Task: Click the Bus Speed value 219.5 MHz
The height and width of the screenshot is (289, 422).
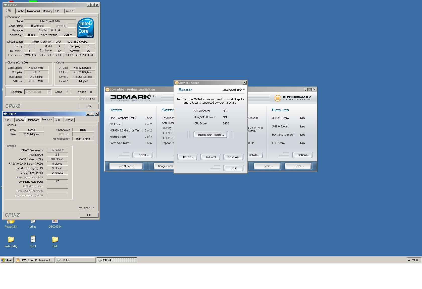Action: pos(36,77)
